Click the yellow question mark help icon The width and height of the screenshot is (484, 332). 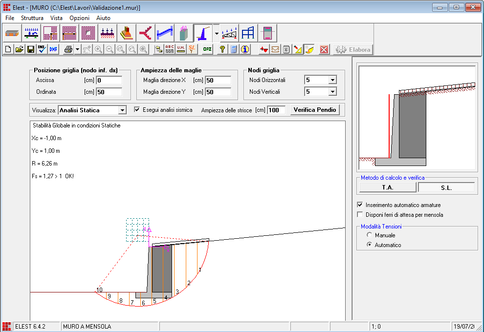pyautogui.click(x=222, y=49)
